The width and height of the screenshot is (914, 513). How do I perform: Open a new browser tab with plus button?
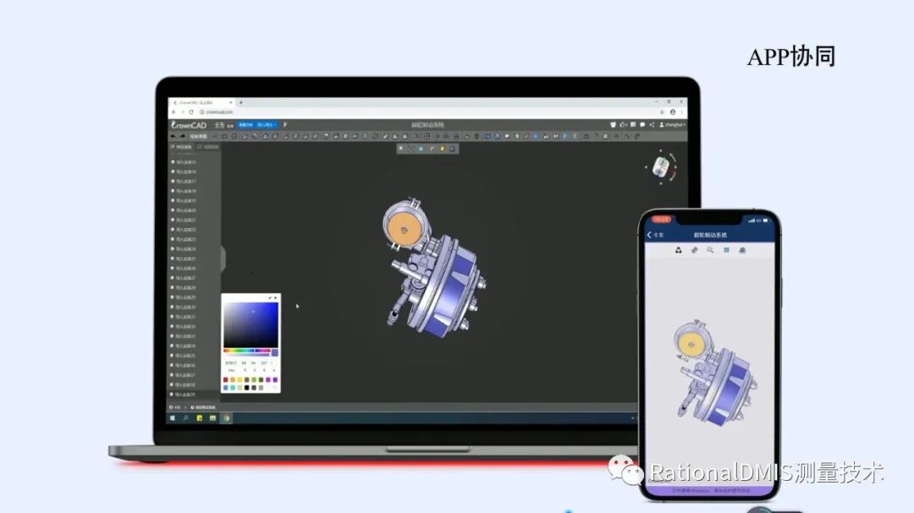tap(240, 102)
